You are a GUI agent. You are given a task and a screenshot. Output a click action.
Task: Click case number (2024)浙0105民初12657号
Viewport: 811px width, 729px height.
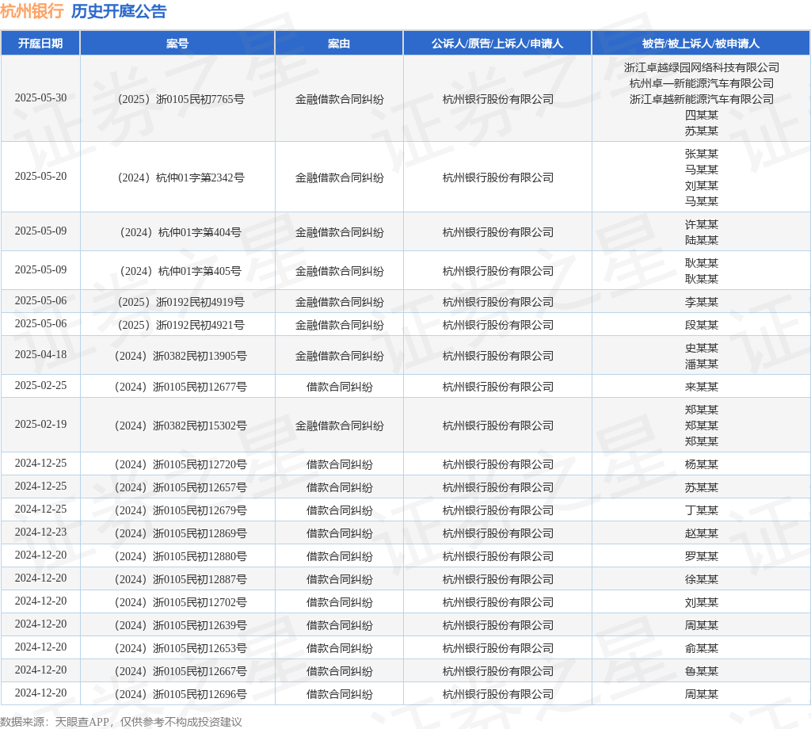181,487
